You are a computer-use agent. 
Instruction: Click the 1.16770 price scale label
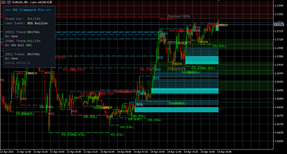[x=279, y=116]
